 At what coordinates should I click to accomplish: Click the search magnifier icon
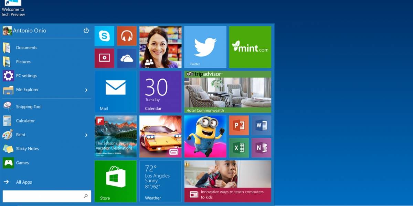coord(86,196)
